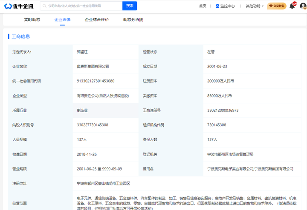The width and height of the screenshot is (307, 210).
Task: Click the 曾用名 label
Action: click(x=148, y=169)
